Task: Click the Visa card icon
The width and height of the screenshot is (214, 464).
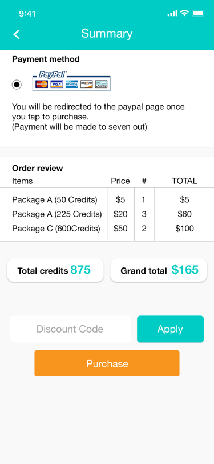Action: 56,85
